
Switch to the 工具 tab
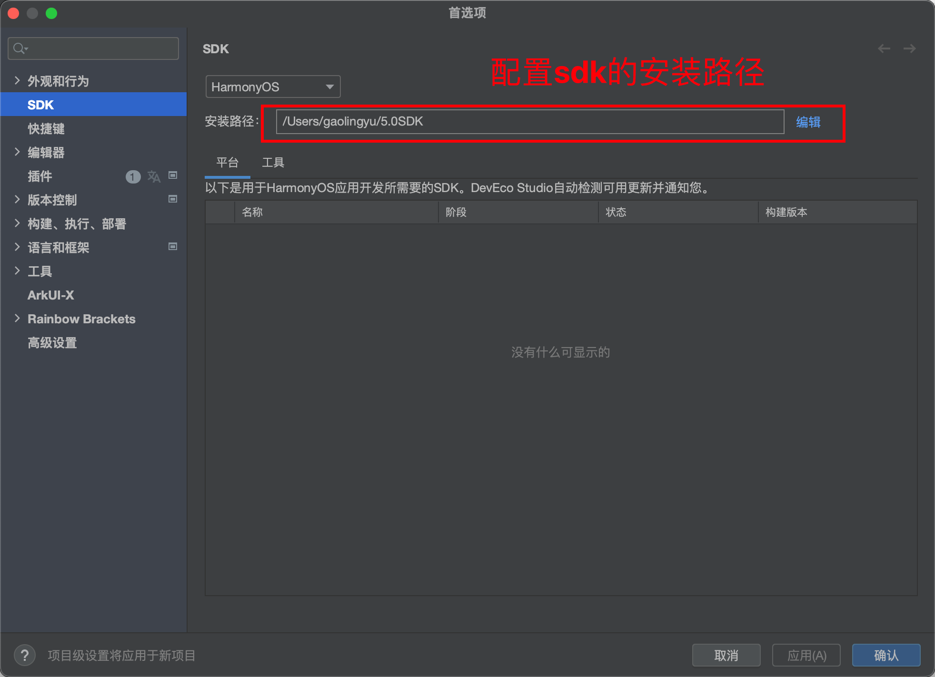click(273, 163)
